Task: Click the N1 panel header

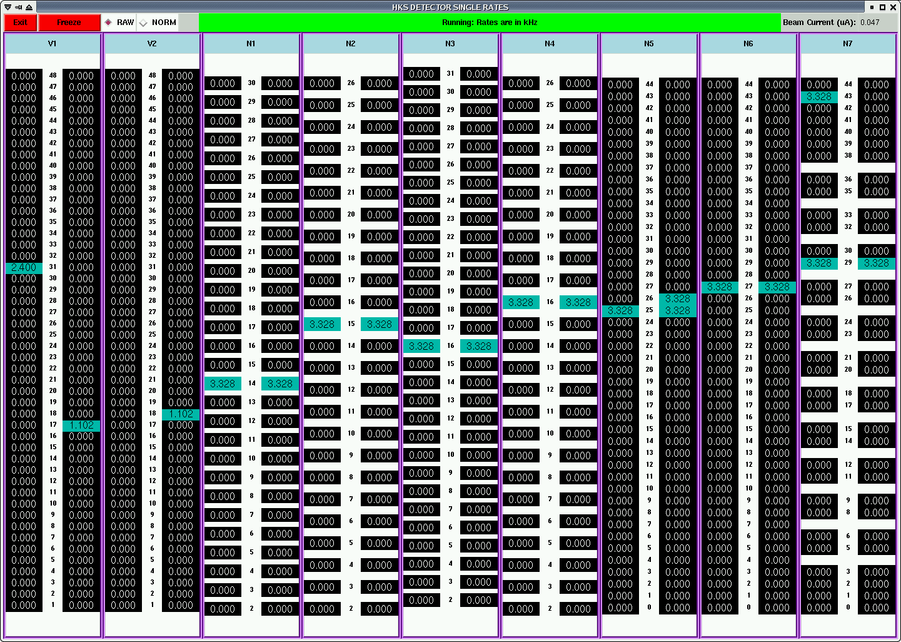Action: (251, 44)
